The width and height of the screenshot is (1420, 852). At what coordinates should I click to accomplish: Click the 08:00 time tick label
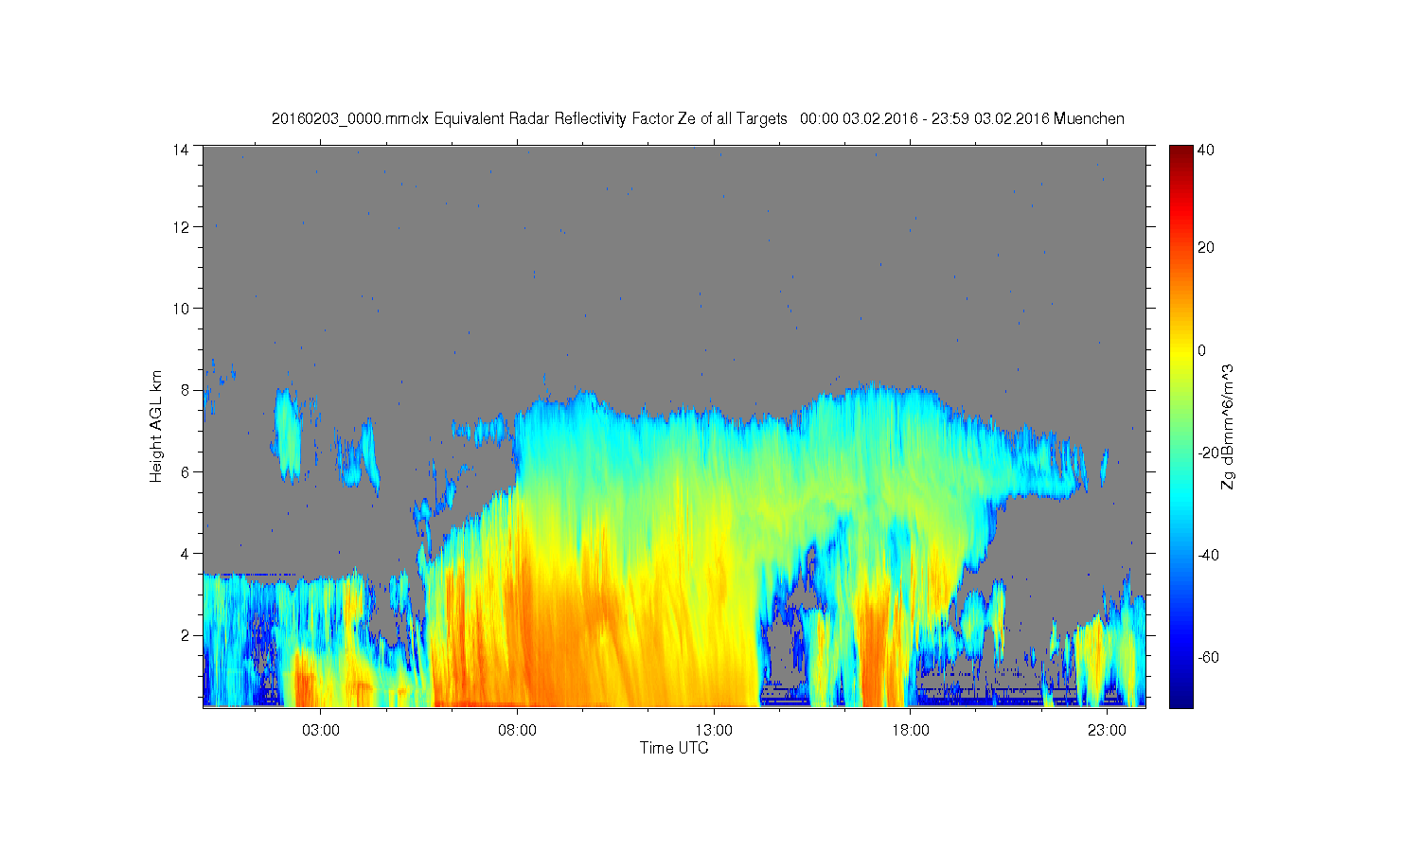tap(518, 731)
